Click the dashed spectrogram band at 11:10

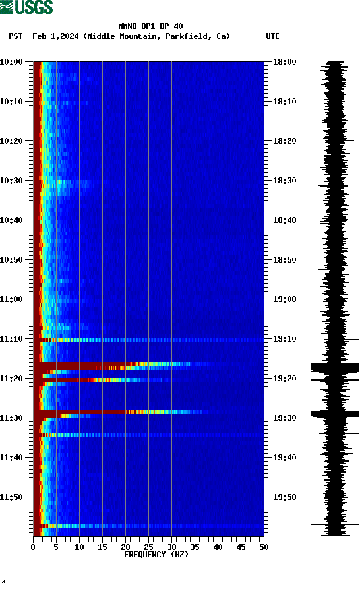pyautogui.click(x=148, y=340)
